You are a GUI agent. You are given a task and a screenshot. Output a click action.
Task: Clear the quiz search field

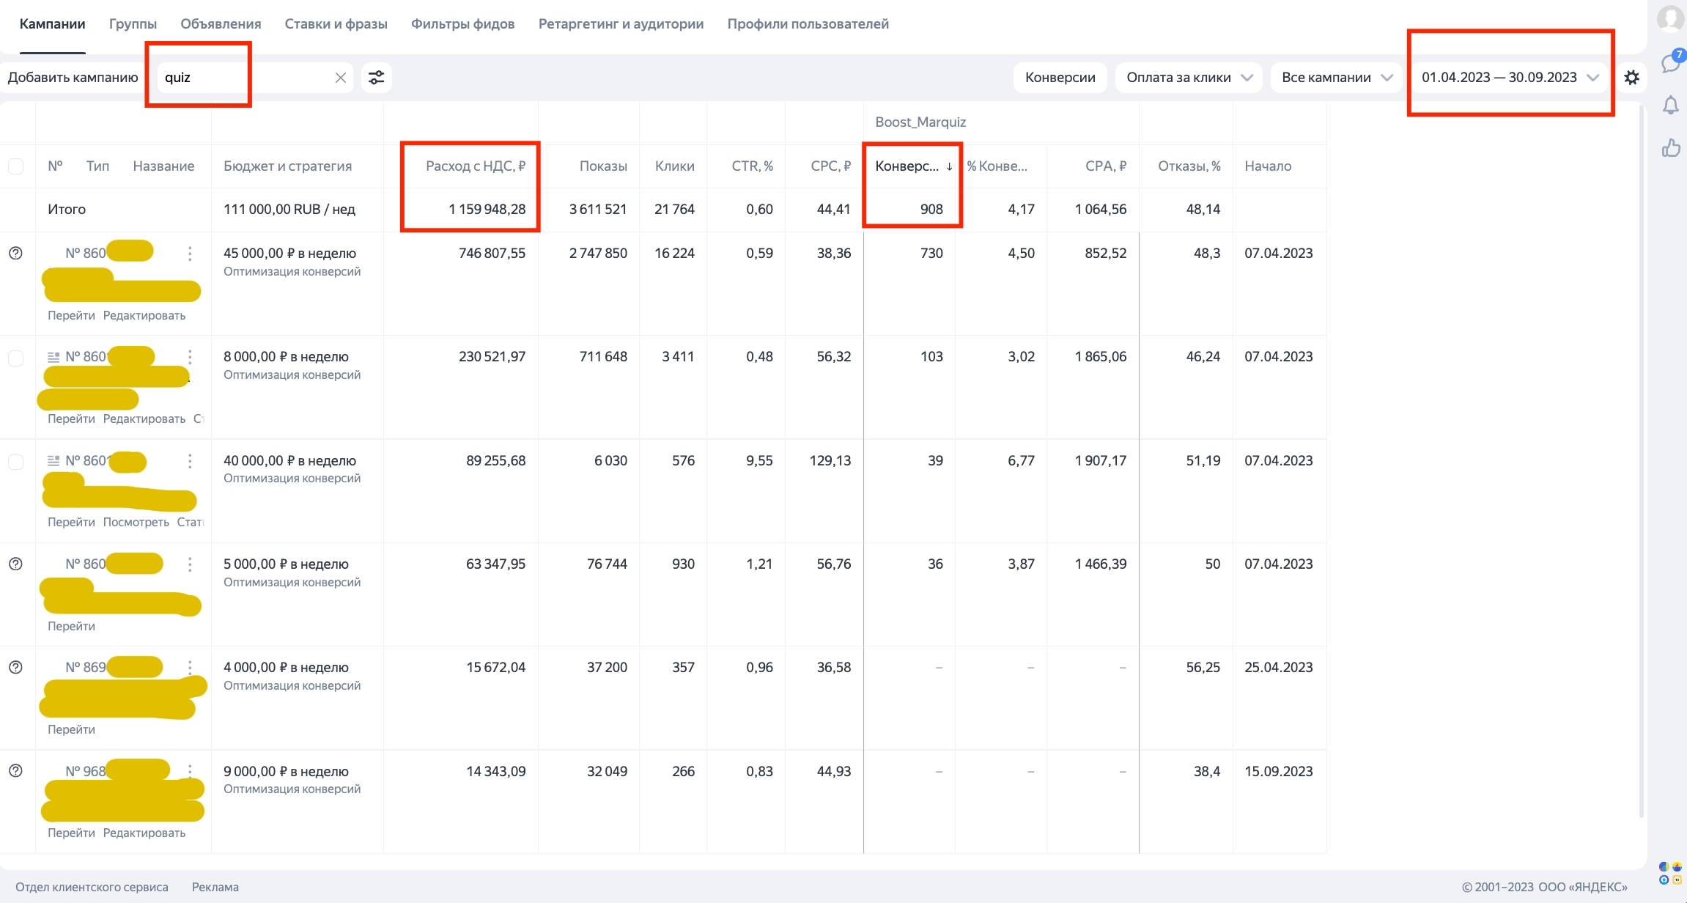point(341,78)
